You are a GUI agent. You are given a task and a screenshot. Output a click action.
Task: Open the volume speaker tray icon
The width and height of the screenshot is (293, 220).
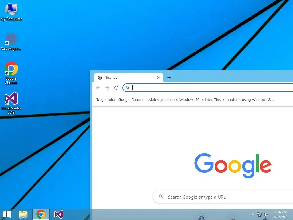click(266, 214)
